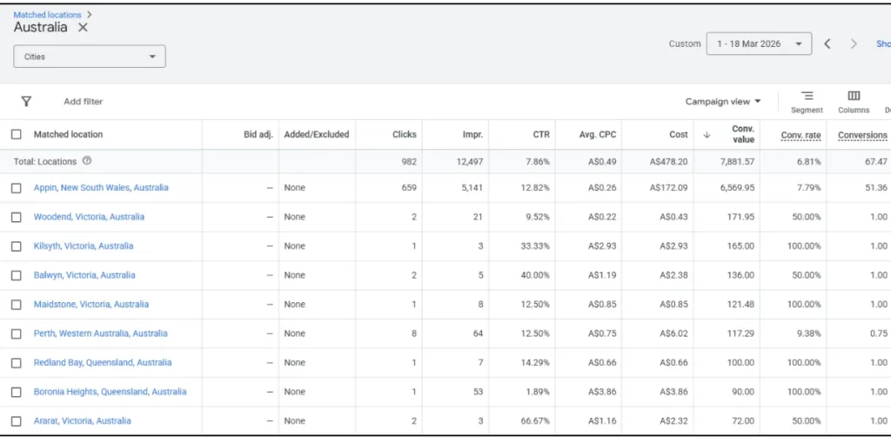Sort by the Impr. column header
This screenshot has height=437, width=891.
(472, 135)
